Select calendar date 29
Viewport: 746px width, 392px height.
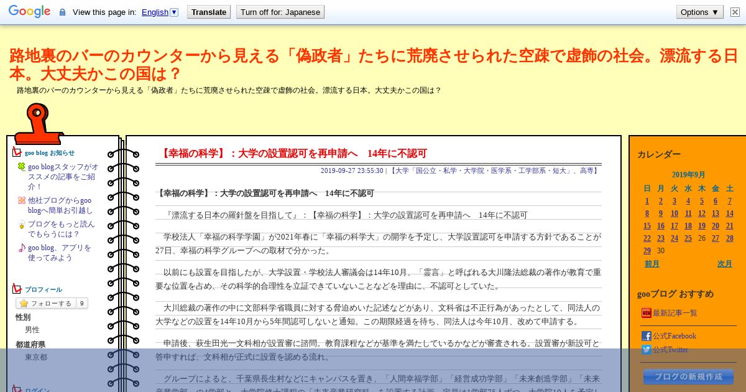point(647,251)
